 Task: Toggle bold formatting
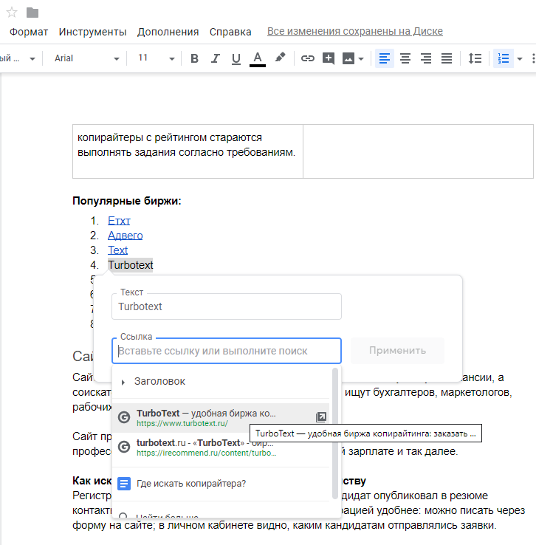(x=194, y=58)
